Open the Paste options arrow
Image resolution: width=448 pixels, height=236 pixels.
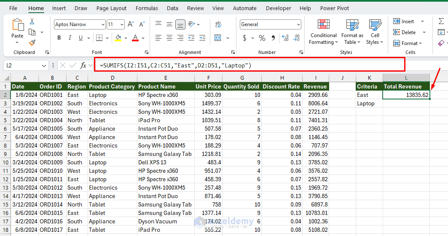(x=17, y=43)
